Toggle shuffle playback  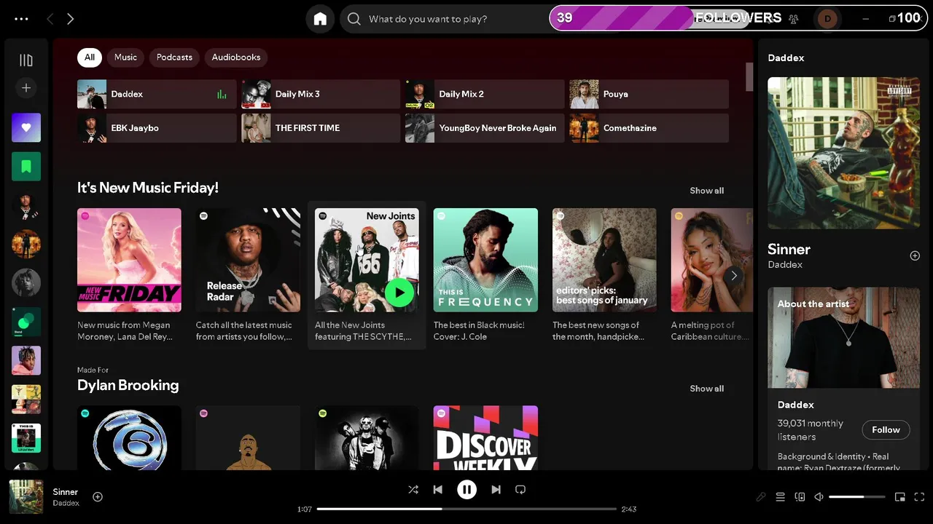(x=413, y=490)
